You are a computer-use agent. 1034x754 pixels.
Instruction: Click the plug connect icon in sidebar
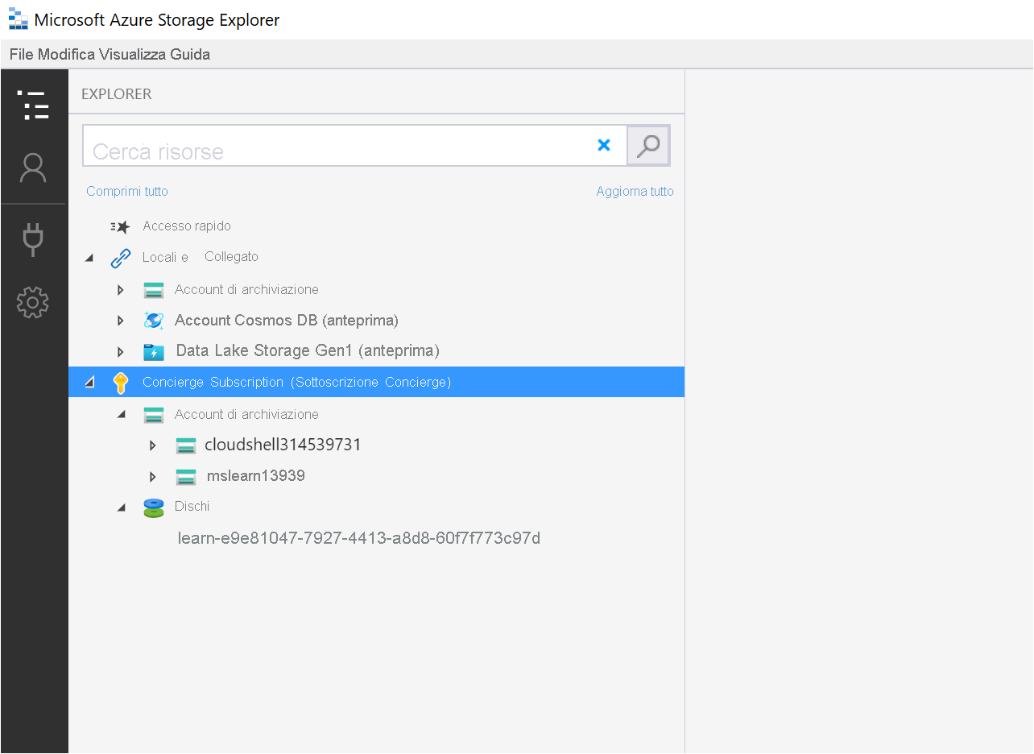tap(33, 239)
